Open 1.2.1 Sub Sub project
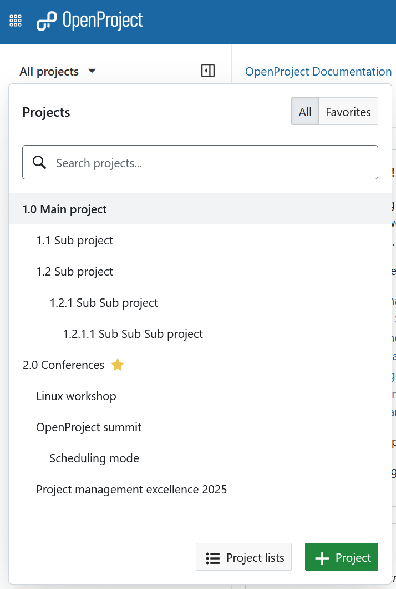The image size is (396, 589). [x=104, y=303]
